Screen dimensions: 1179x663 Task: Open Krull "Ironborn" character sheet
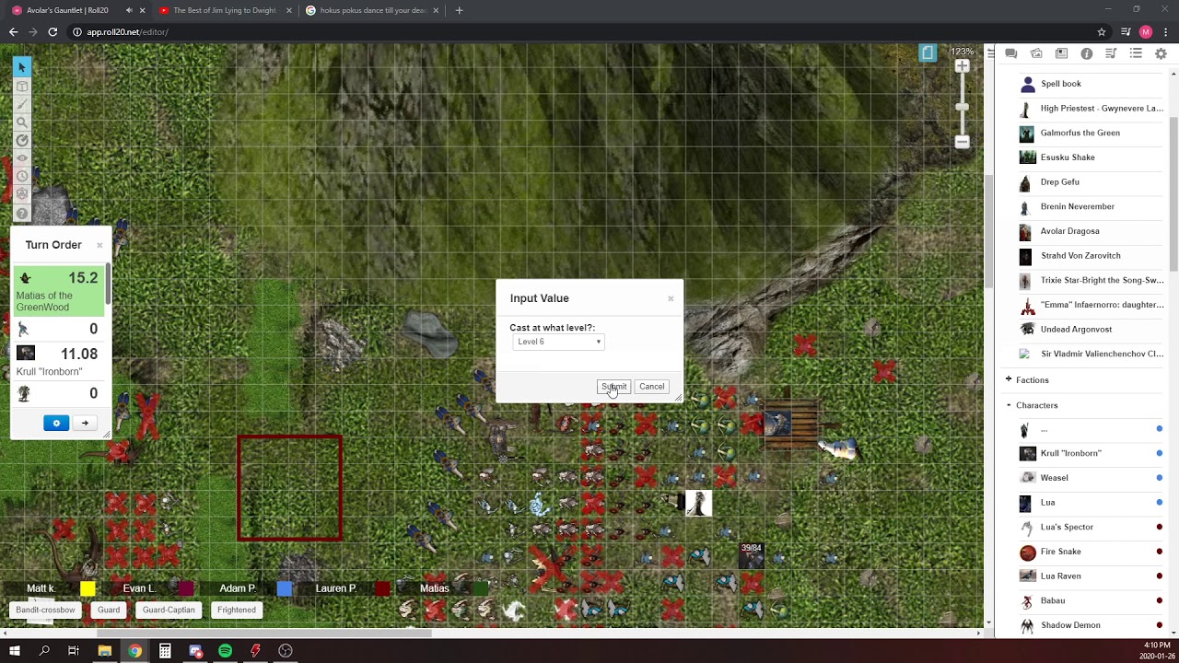tap(1091, 453)
